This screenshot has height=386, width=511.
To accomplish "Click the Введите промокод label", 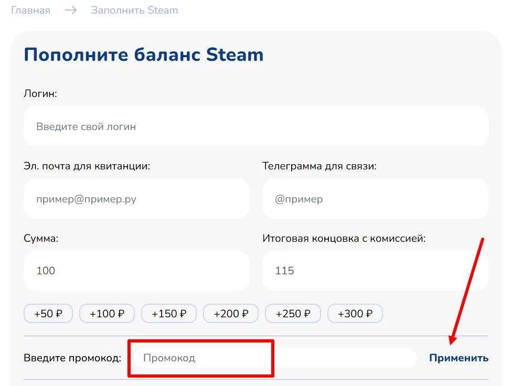I will point(72,358).
